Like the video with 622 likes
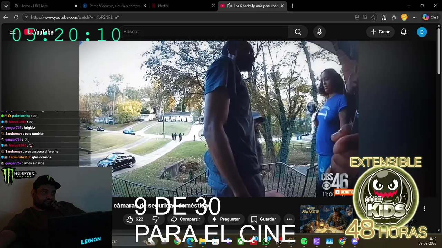This screenshot has width=442, height=248. tap(135, 219)
